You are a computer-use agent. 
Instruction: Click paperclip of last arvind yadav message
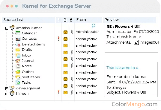(72, 92)
